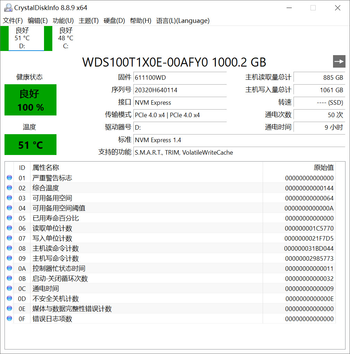Click raw value 0000000021F7D5
Screen dimensions: 350x354
click(x=309, y=239)
